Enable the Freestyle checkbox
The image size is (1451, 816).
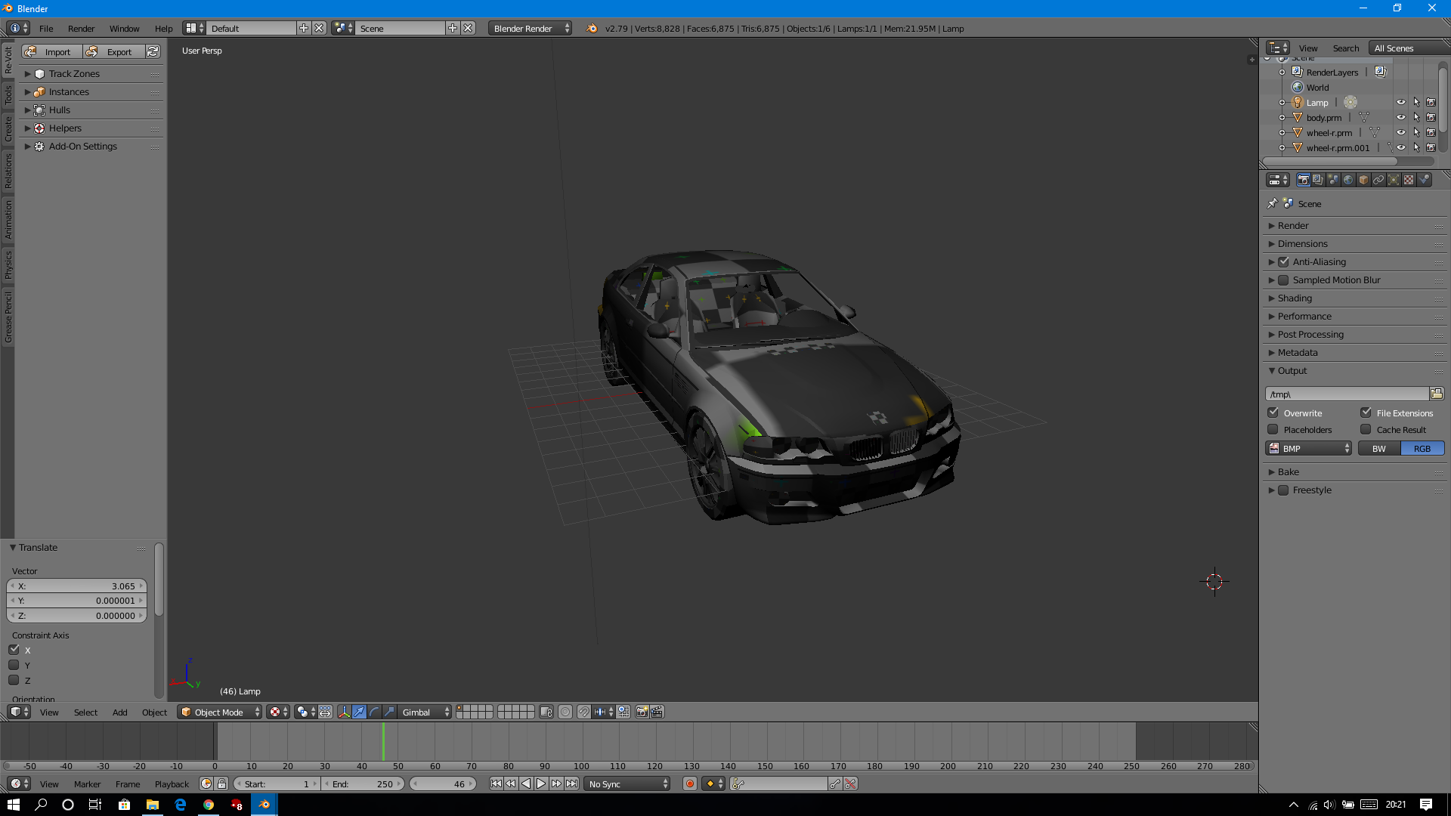click(x=1283, y=490)
